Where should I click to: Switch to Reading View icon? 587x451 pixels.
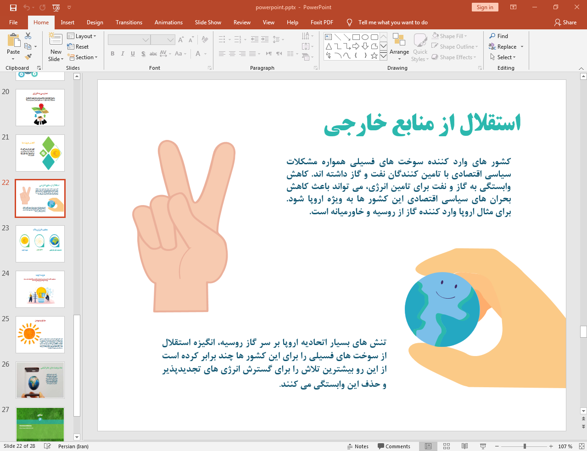pyautogui.click(x=464, y=446)
